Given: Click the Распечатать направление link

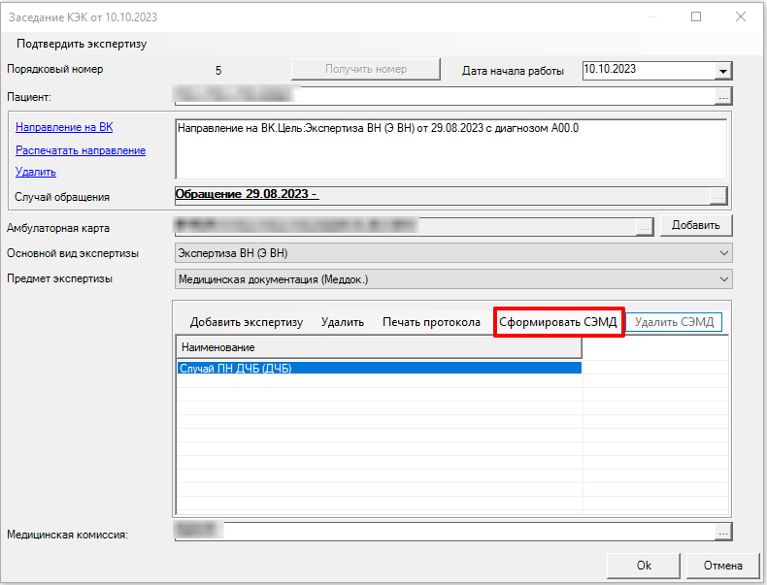Looking at the screenshot, I should pyautogui.click(x=81, y=150).
